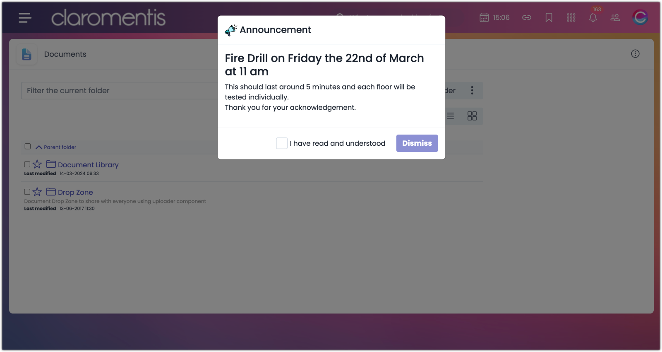Open the Drop Zone folder
The width and height of the screenshot is (662, 352).
point(75,192)
